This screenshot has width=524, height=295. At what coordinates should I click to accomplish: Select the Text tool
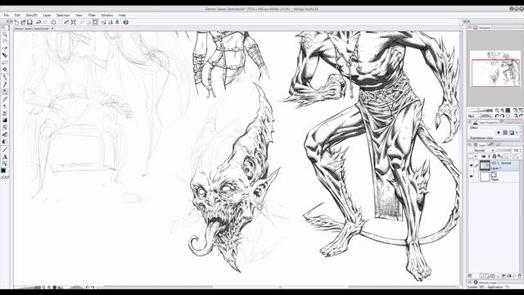(5, 157)
